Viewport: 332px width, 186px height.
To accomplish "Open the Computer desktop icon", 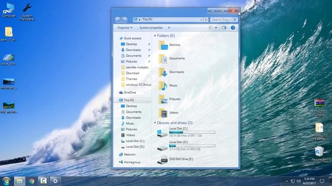I will click(9, 10).
